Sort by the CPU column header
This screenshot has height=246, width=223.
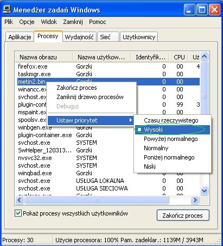[x=179, y=57]
